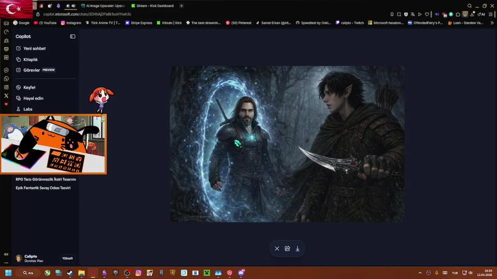The image size is (497, 279).
Task: Click the pin icon in address bar
Action: pyautogui.click(x=392, y=14)
